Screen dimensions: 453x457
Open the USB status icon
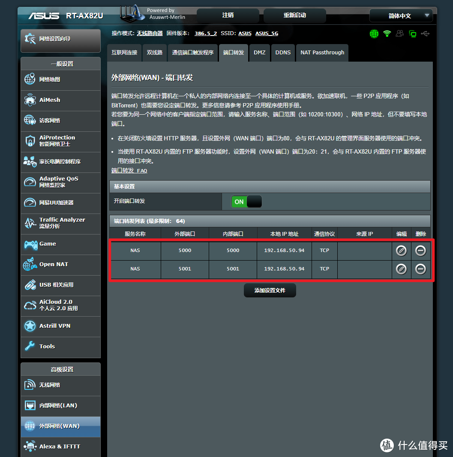tap(425, 33)
